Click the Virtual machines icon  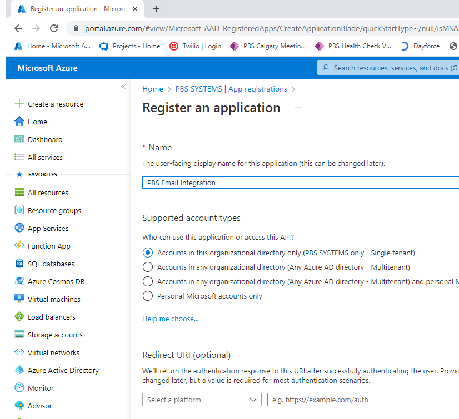[x=19, y=299]
